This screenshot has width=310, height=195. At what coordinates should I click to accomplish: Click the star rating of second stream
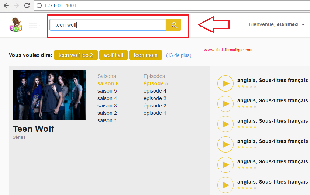(x=247, y=107)
